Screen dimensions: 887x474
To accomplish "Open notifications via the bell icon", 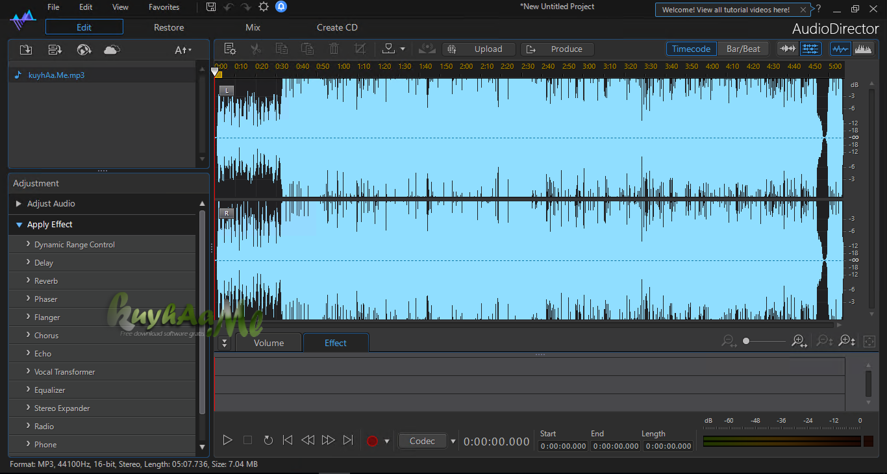I will click(x=281, y=7).
